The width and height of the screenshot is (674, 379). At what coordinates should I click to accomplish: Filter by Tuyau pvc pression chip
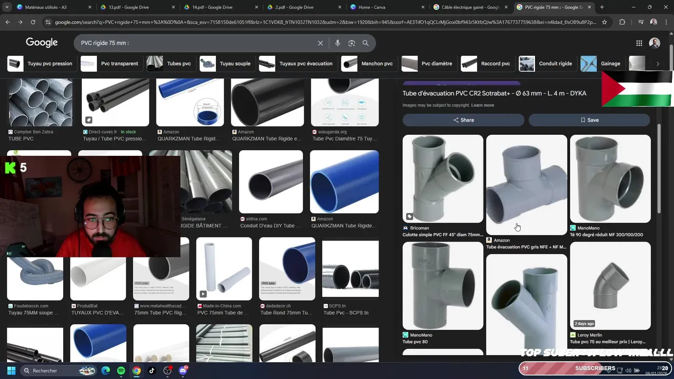(41, 64)
